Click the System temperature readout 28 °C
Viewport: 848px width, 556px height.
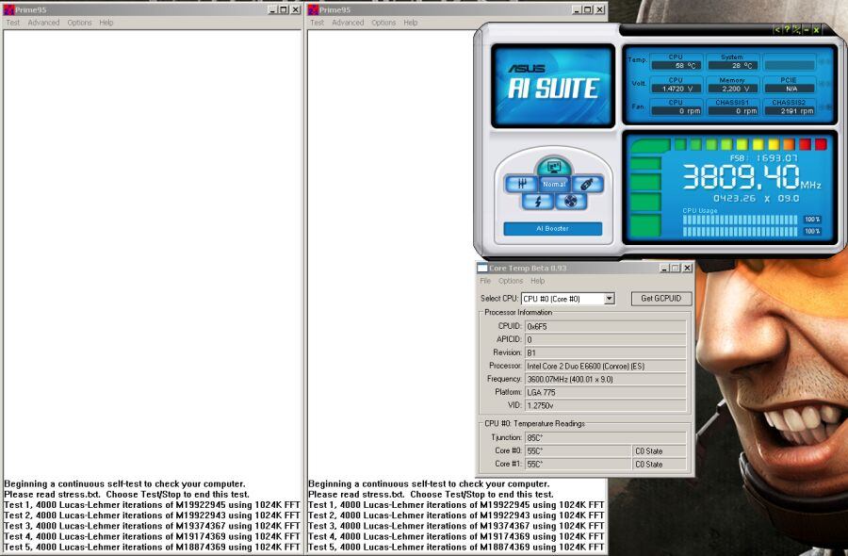tap(732, 65)
